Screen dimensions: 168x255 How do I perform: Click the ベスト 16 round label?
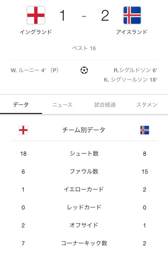pyautogui.click(x=84, y=48)
